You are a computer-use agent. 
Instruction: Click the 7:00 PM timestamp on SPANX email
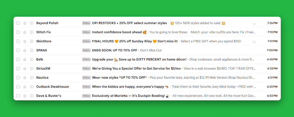click(x=272, y=50)
